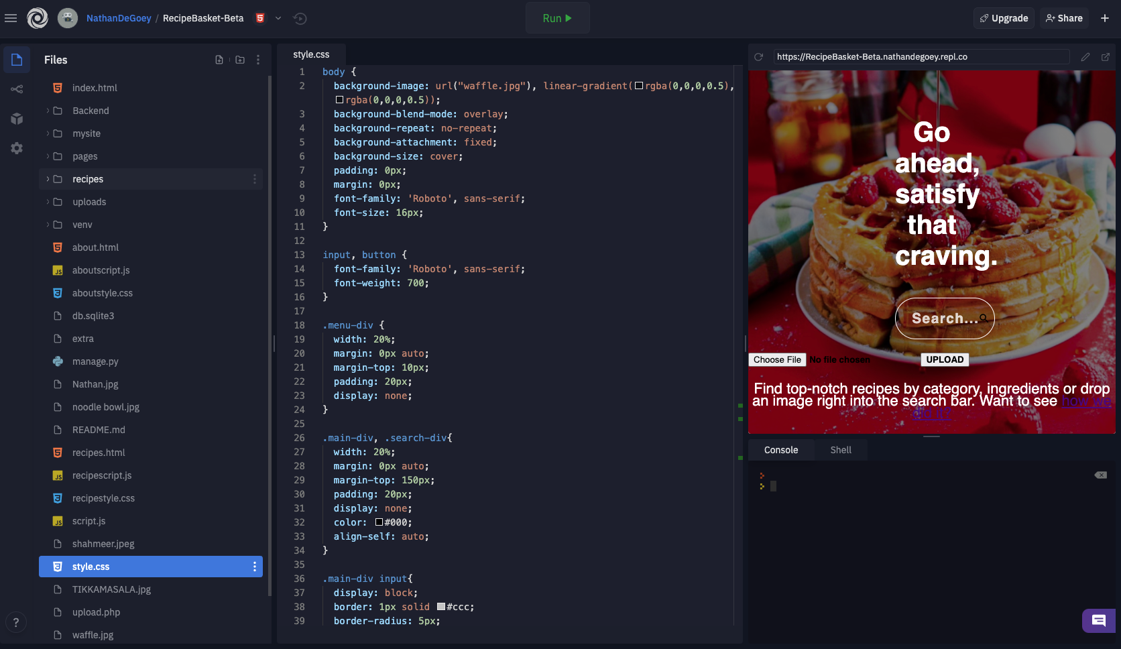Open index.html file

click(x=151, y=88)
